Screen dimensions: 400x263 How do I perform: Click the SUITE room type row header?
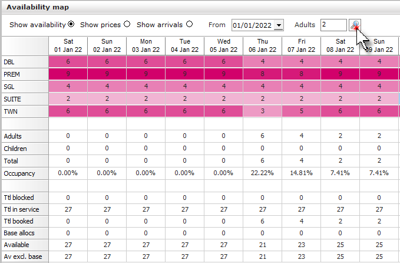click(x=25, y=99)
